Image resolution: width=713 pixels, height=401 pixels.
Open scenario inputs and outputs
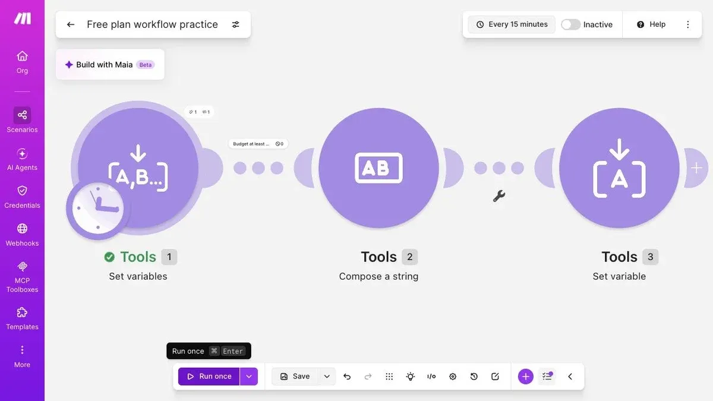click(x=432, y=376)
